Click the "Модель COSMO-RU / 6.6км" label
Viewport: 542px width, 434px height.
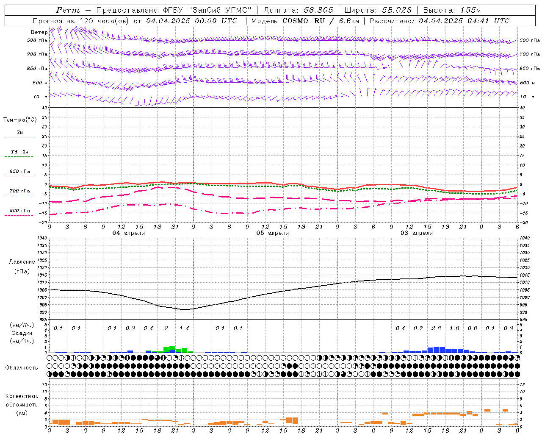point(305,21)
